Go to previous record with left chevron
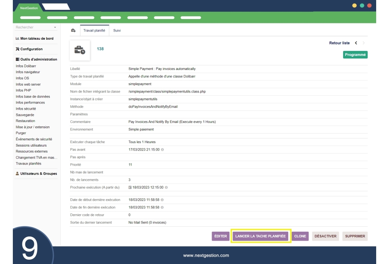 coord(356,43)
